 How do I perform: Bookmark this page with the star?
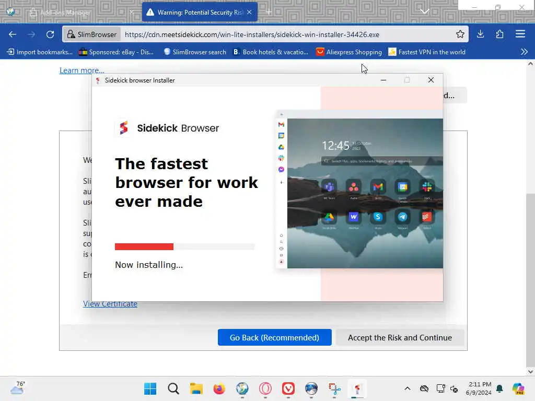point(460,34)
